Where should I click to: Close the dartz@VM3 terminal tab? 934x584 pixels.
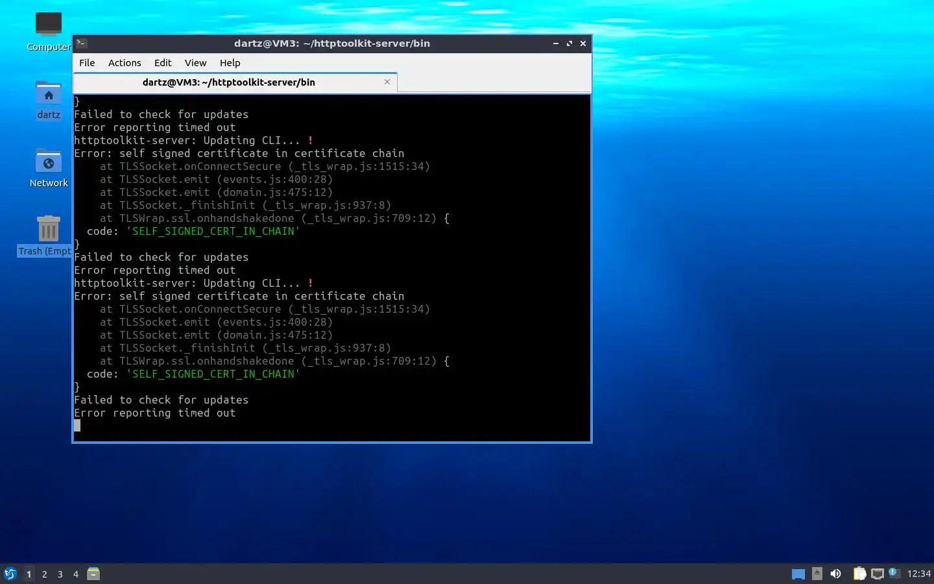[x=387, y=82]
